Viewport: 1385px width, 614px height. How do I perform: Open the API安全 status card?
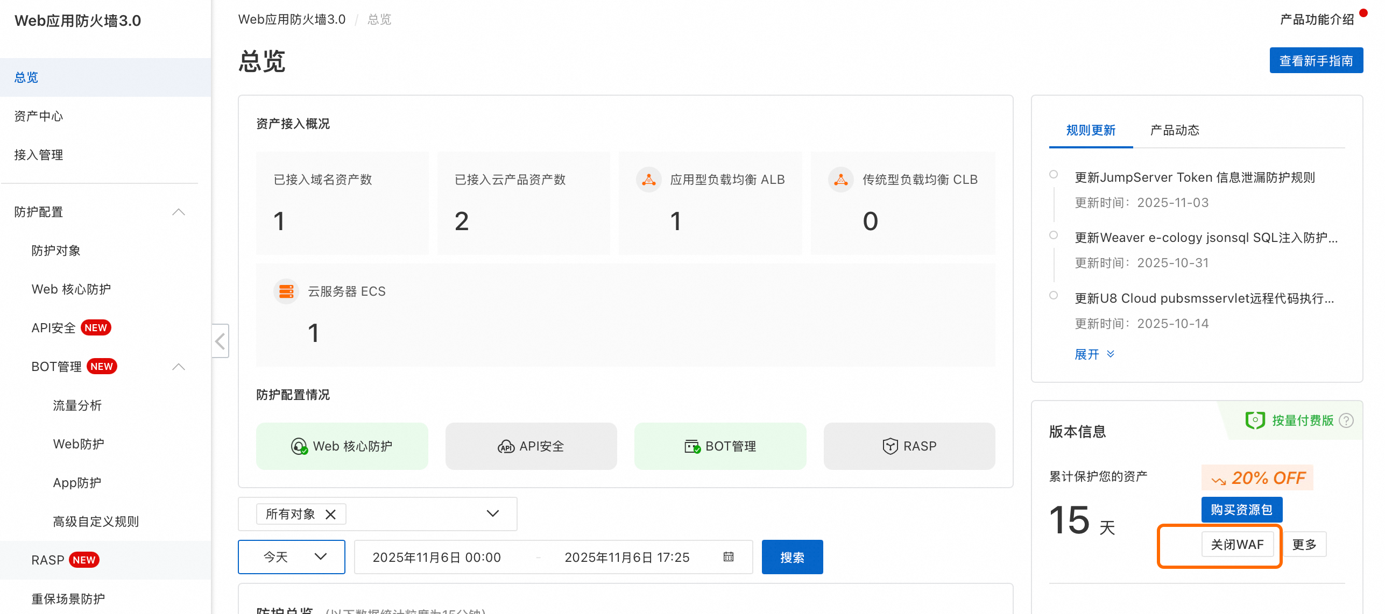(531, 446)
